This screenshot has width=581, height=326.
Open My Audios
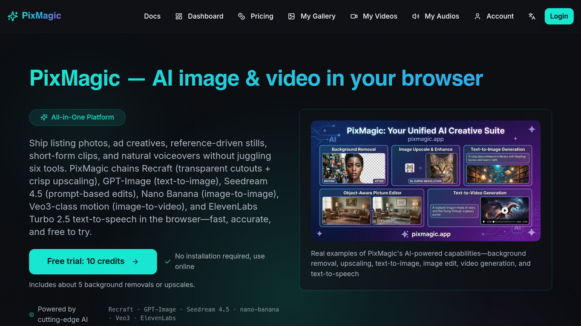(442, 16)
